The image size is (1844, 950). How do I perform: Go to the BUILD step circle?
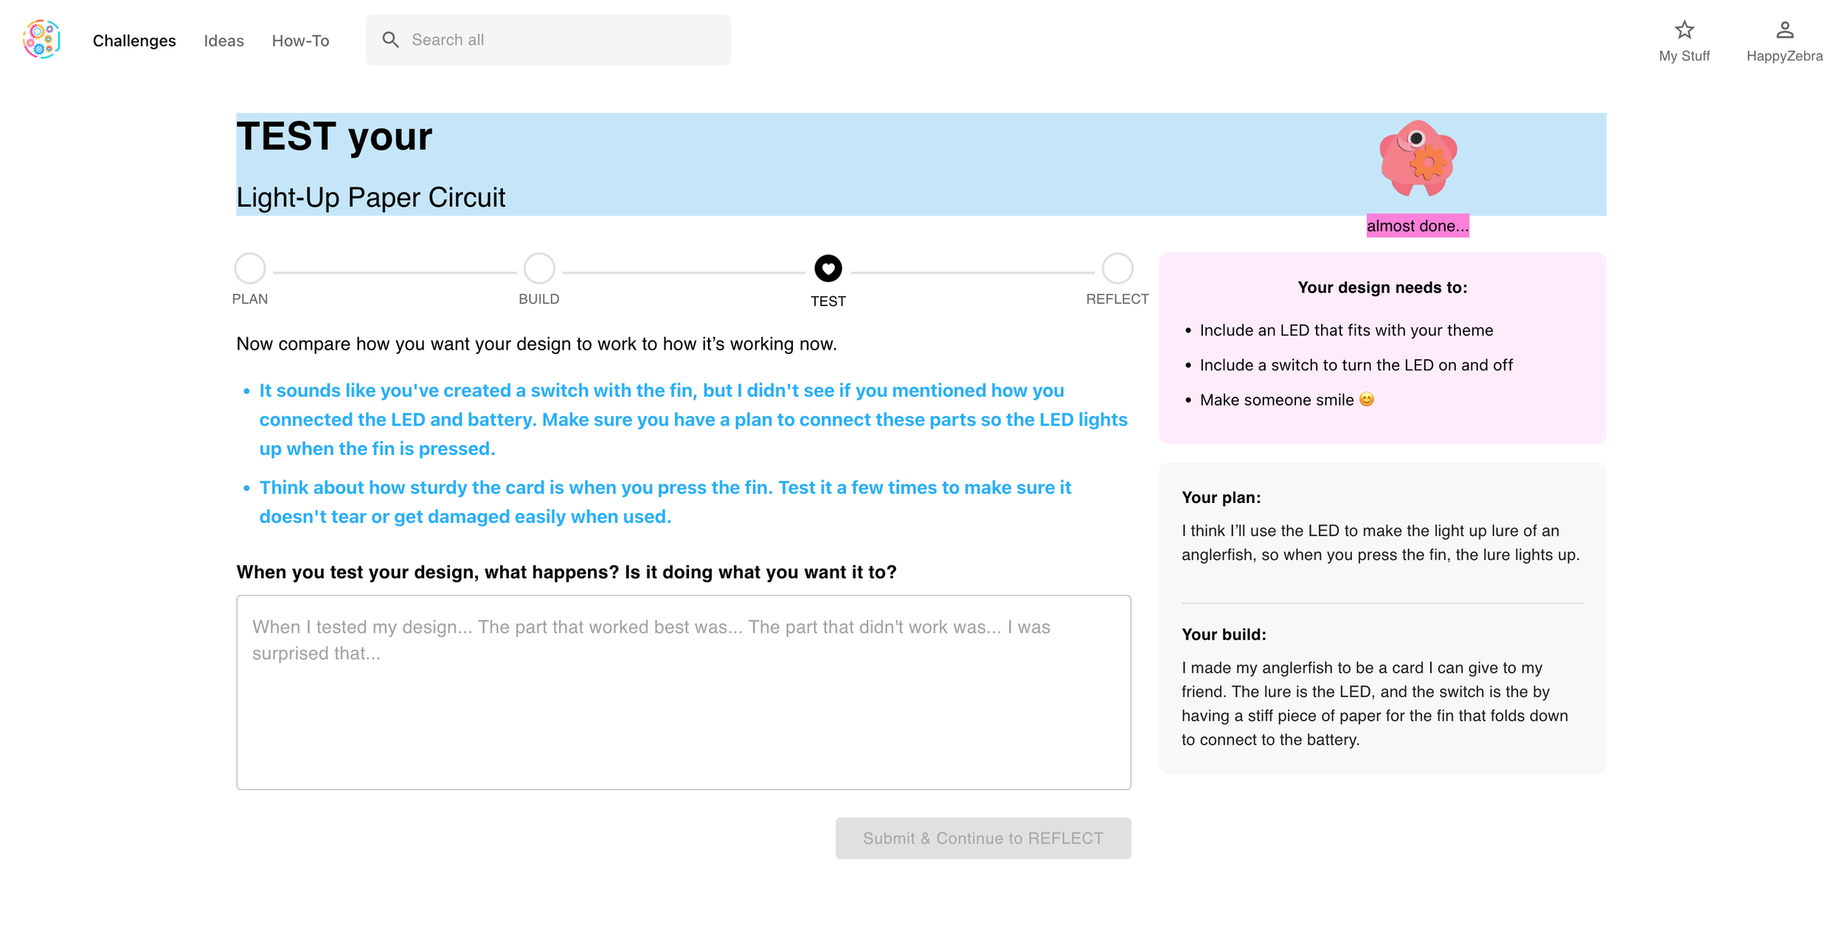539,268
